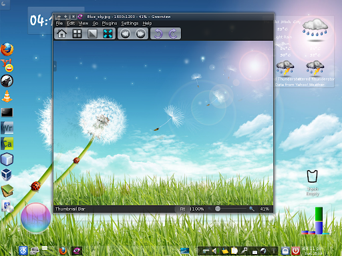The image size is (342, 256).
Task: Open the View menu
Action: (x=83, y=23)
